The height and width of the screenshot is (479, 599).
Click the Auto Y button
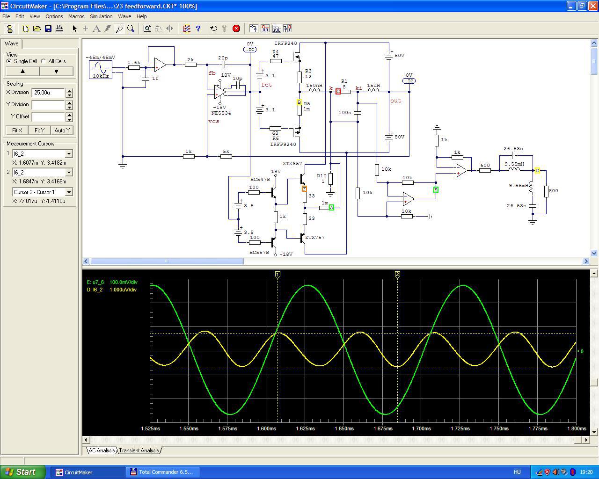tap(62, 131)
